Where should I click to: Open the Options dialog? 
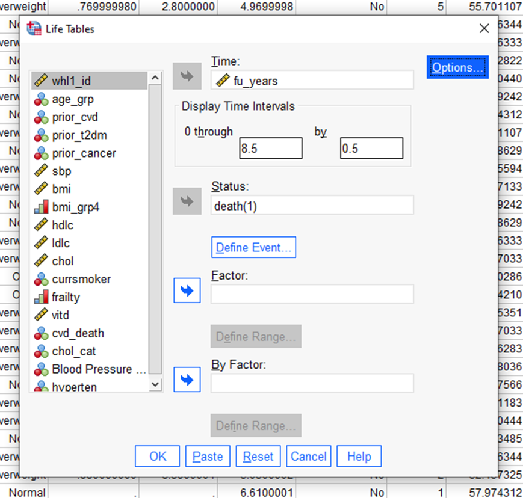pyautogui.click(x=457, y=67)
